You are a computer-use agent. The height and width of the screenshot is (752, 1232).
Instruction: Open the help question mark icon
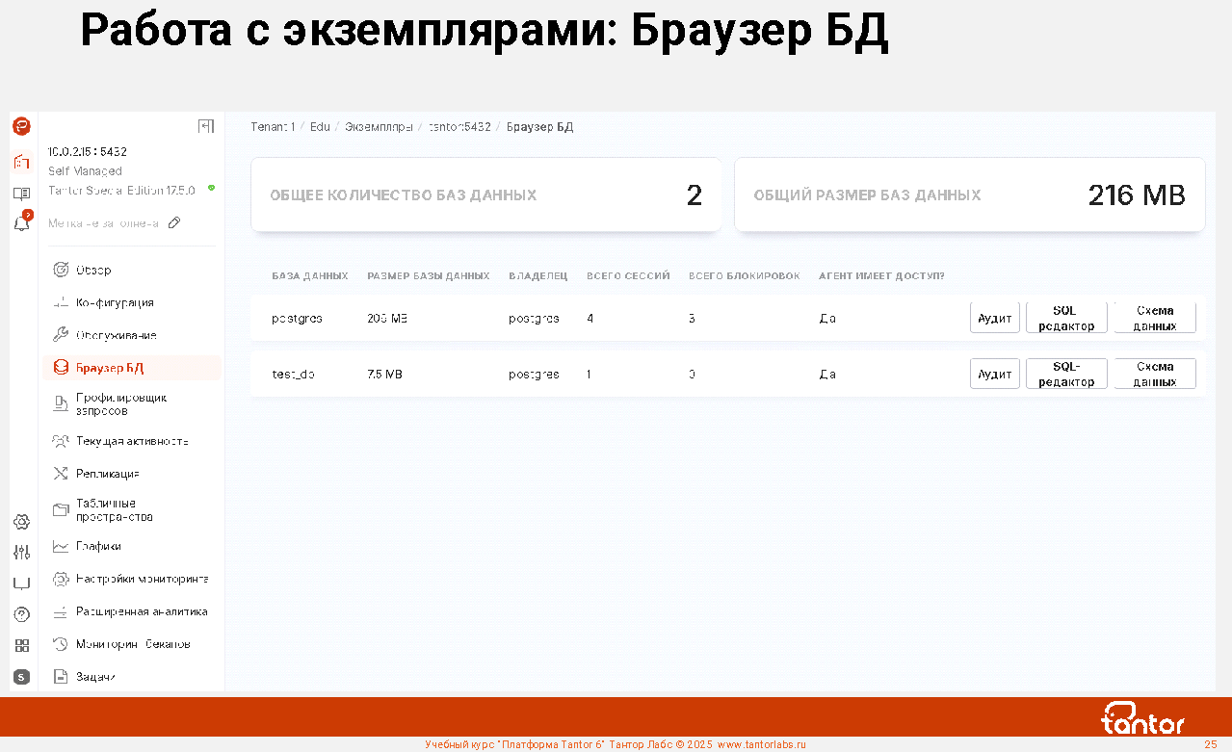(21, 614)
